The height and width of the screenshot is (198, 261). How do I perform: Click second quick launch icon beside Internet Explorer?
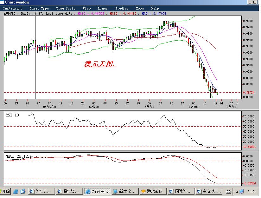[23, 191]
